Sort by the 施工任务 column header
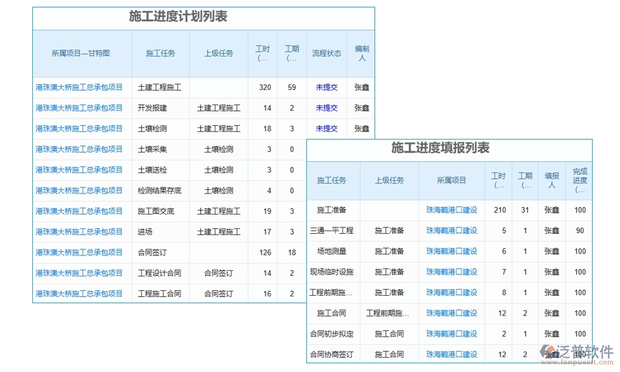This screenshot has height=372, width=620. pyautogui.click(x=161, y=54)
